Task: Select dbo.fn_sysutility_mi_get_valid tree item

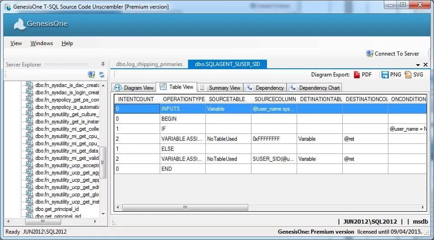Action: [67, 158]
